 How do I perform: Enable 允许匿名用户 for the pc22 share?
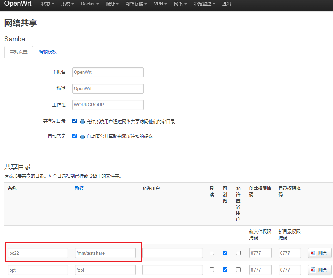coord(238,253)
